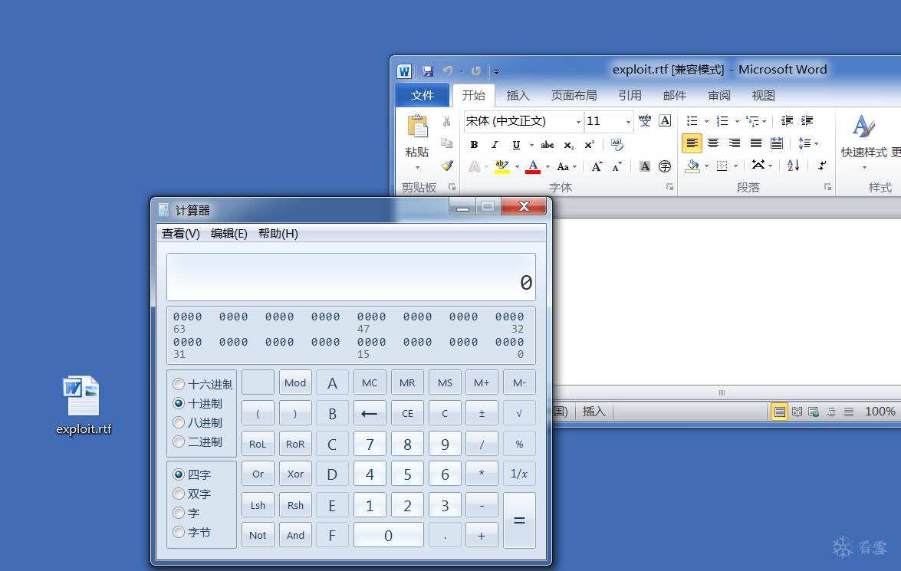Justify the paragraph text in Word
Screen dimensions: 901x571
click(x=755, y=143)
